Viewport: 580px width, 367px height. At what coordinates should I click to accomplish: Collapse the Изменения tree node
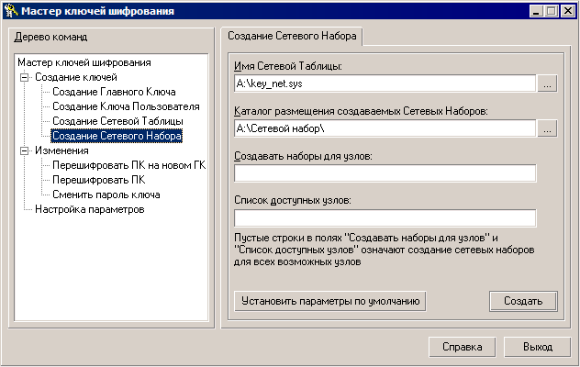click(x=25, y=150)
